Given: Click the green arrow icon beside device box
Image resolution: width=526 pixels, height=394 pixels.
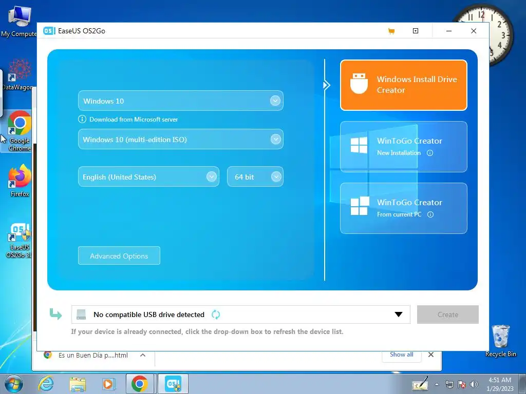Looking at the screenshot, I should [55, 314].
